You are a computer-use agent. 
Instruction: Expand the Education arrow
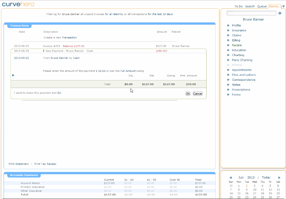228,50
